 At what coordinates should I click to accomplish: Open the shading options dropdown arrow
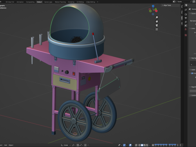point(150,145)
